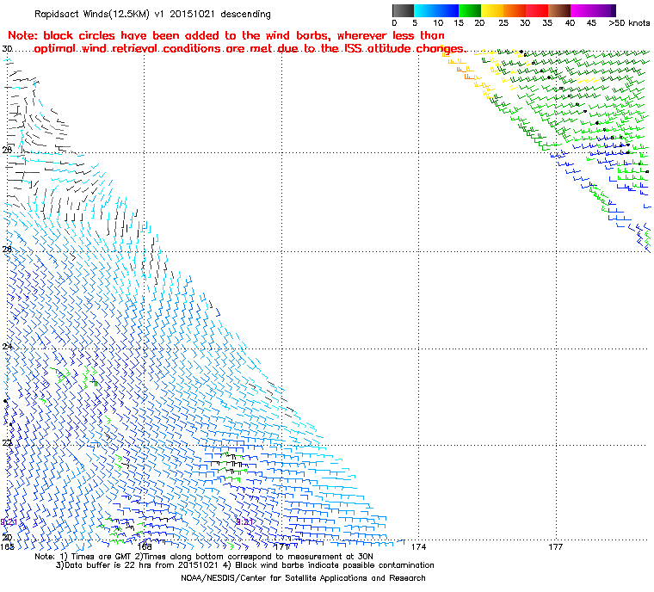Image resolution: width=654 pixels, height=592 pixels.
Task: Pick the orange 25-30 knots legend swatch
Action: 515,10
